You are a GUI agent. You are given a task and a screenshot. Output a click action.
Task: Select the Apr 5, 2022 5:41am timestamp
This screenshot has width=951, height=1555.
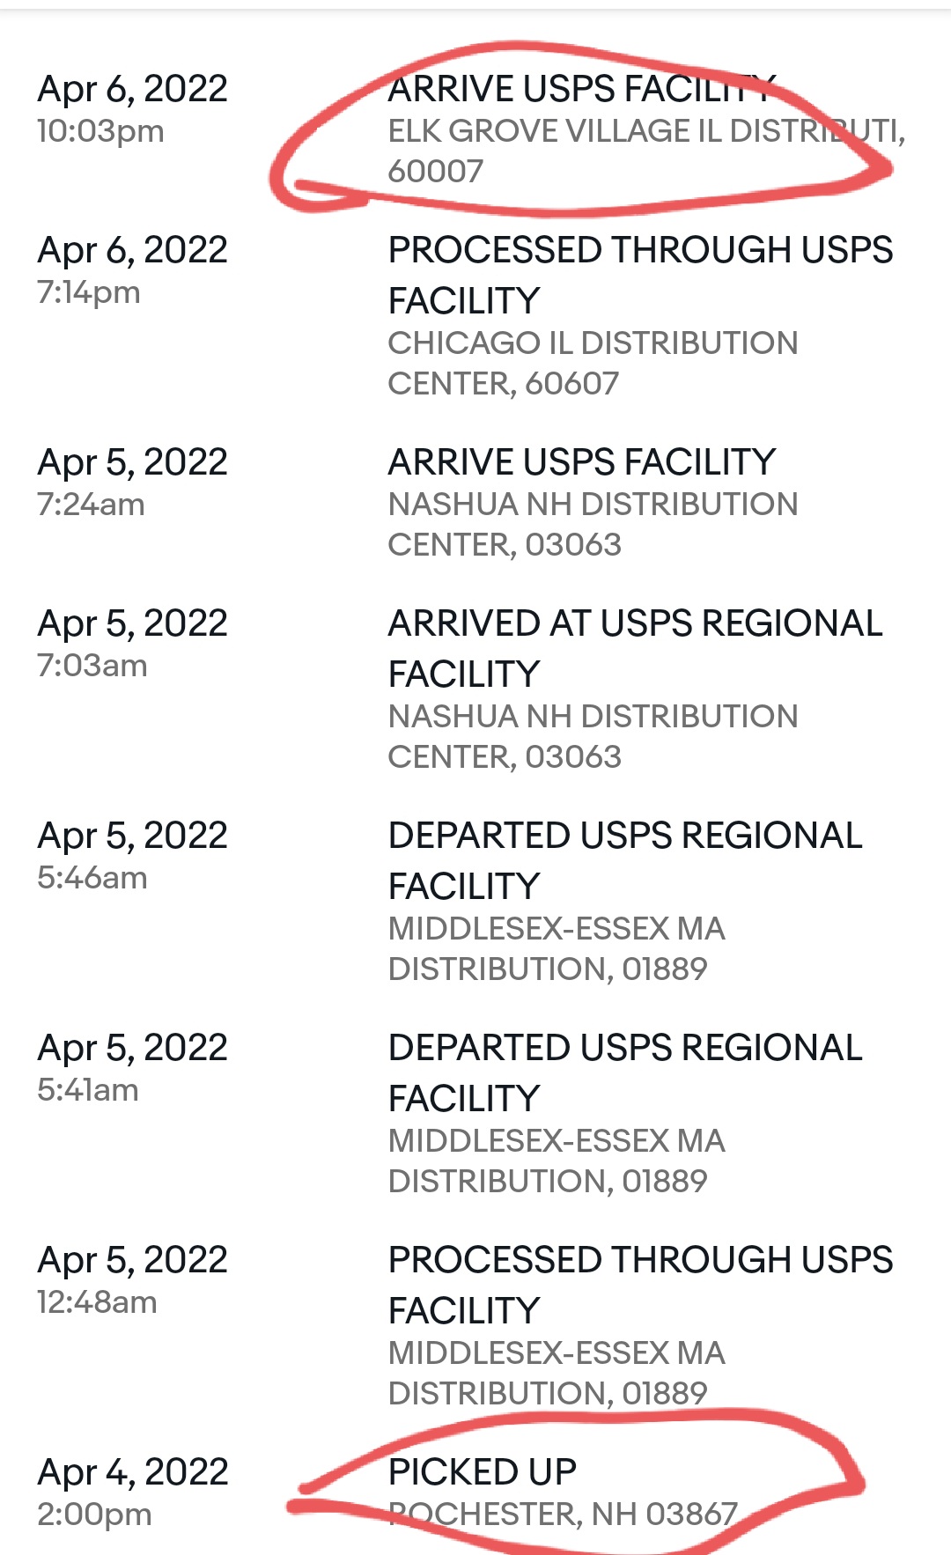pyautogui.click(x=132, y=1067)
